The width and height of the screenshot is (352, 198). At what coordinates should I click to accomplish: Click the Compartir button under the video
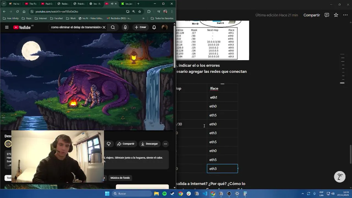[x=126, y=144]
